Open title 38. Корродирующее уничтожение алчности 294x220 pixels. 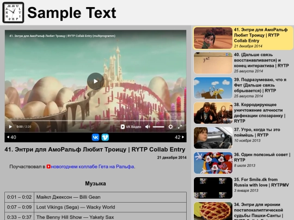pos(260,113)
